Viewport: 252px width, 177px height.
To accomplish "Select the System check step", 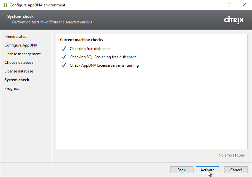I will pyautogui.click(x=17, y=80).
